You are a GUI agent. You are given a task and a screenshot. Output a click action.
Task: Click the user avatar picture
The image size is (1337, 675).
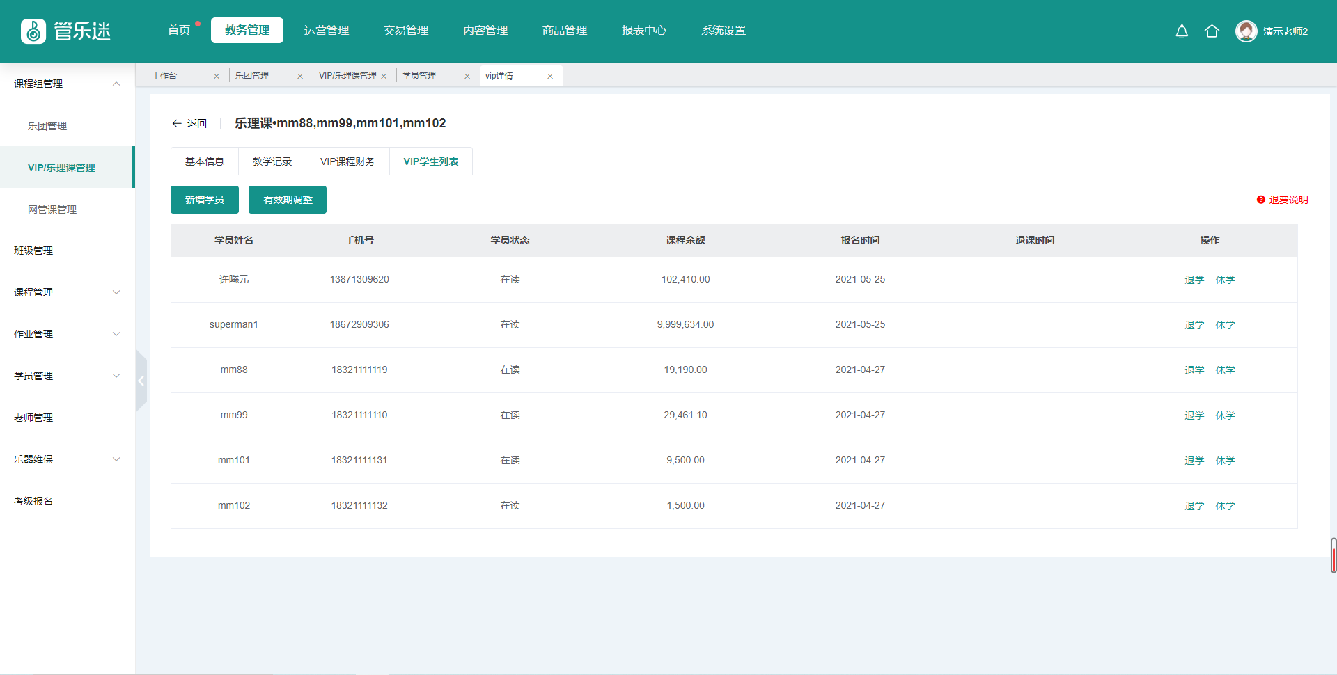pos(1246,31)
